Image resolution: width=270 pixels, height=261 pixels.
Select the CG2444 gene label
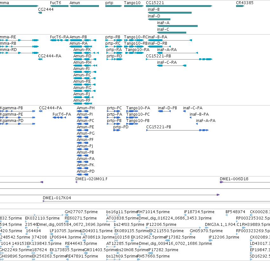[46, 10]
